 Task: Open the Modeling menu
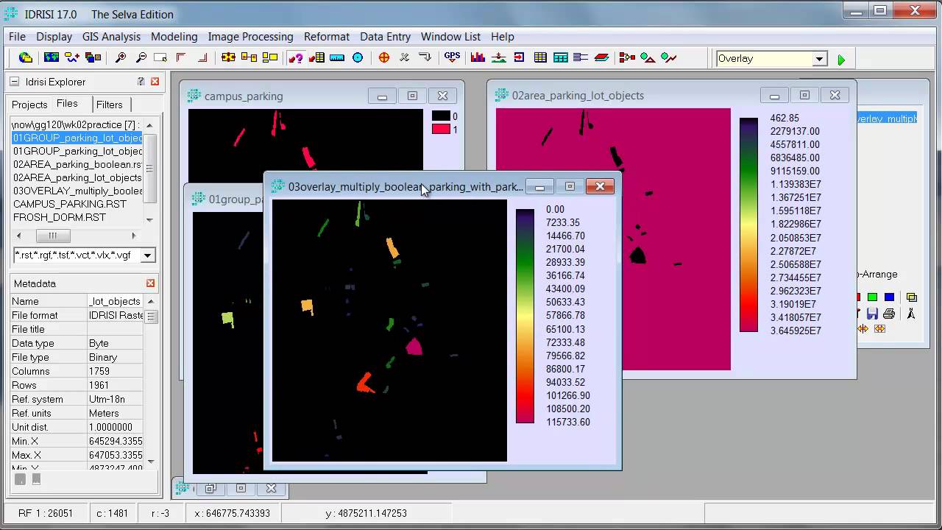click(174, 36)
